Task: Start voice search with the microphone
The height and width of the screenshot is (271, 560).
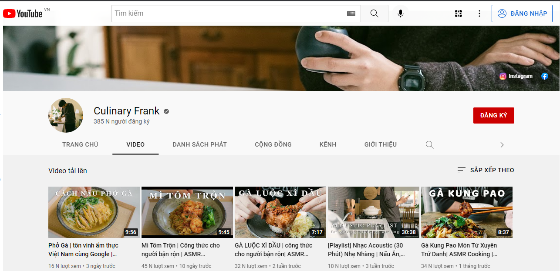Action: tap(400, 13)
